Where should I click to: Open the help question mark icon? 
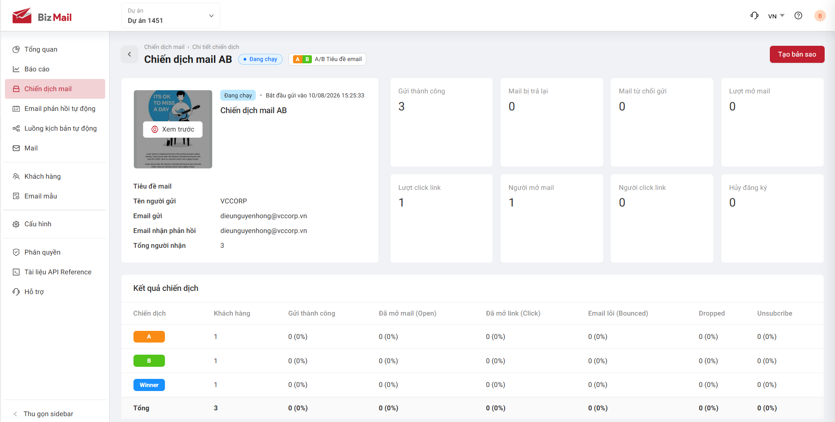tap(798, 16)
